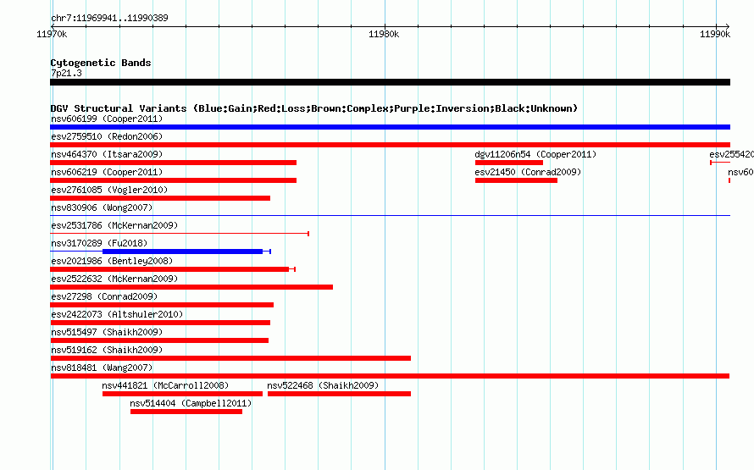Select the thin red esv2531786 line

coord(180,234)
